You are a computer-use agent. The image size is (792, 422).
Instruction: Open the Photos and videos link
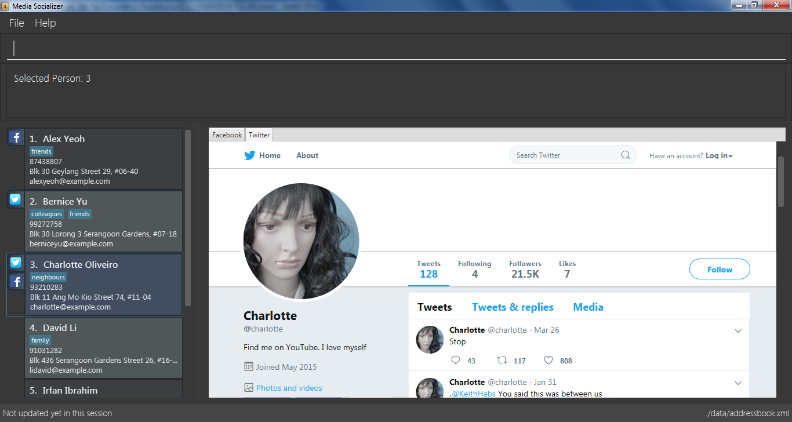(289, 388)
